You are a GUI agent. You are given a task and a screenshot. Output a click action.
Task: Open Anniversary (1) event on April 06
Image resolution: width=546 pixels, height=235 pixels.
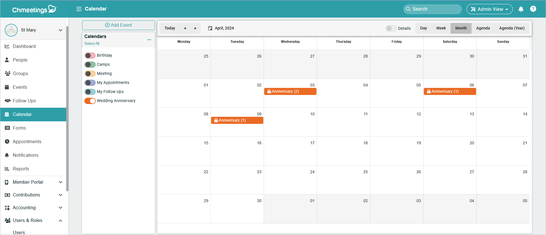pyautogui.click(x=450, y=91)
